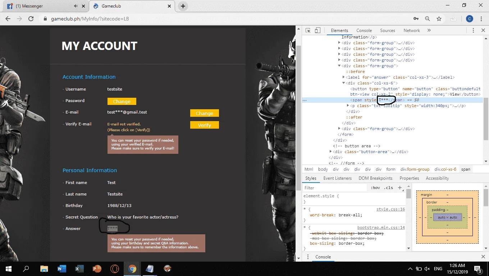Click the "Who is your favorite actor/actress?" text
Image resolution: width=489 pixels, height=276 pixels.
point(143,217)
